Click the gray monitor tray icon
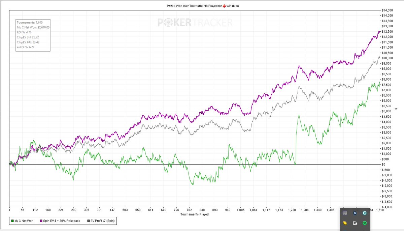Image resolution: width=404 pixels, height=231 pixels. click(345, 213)
